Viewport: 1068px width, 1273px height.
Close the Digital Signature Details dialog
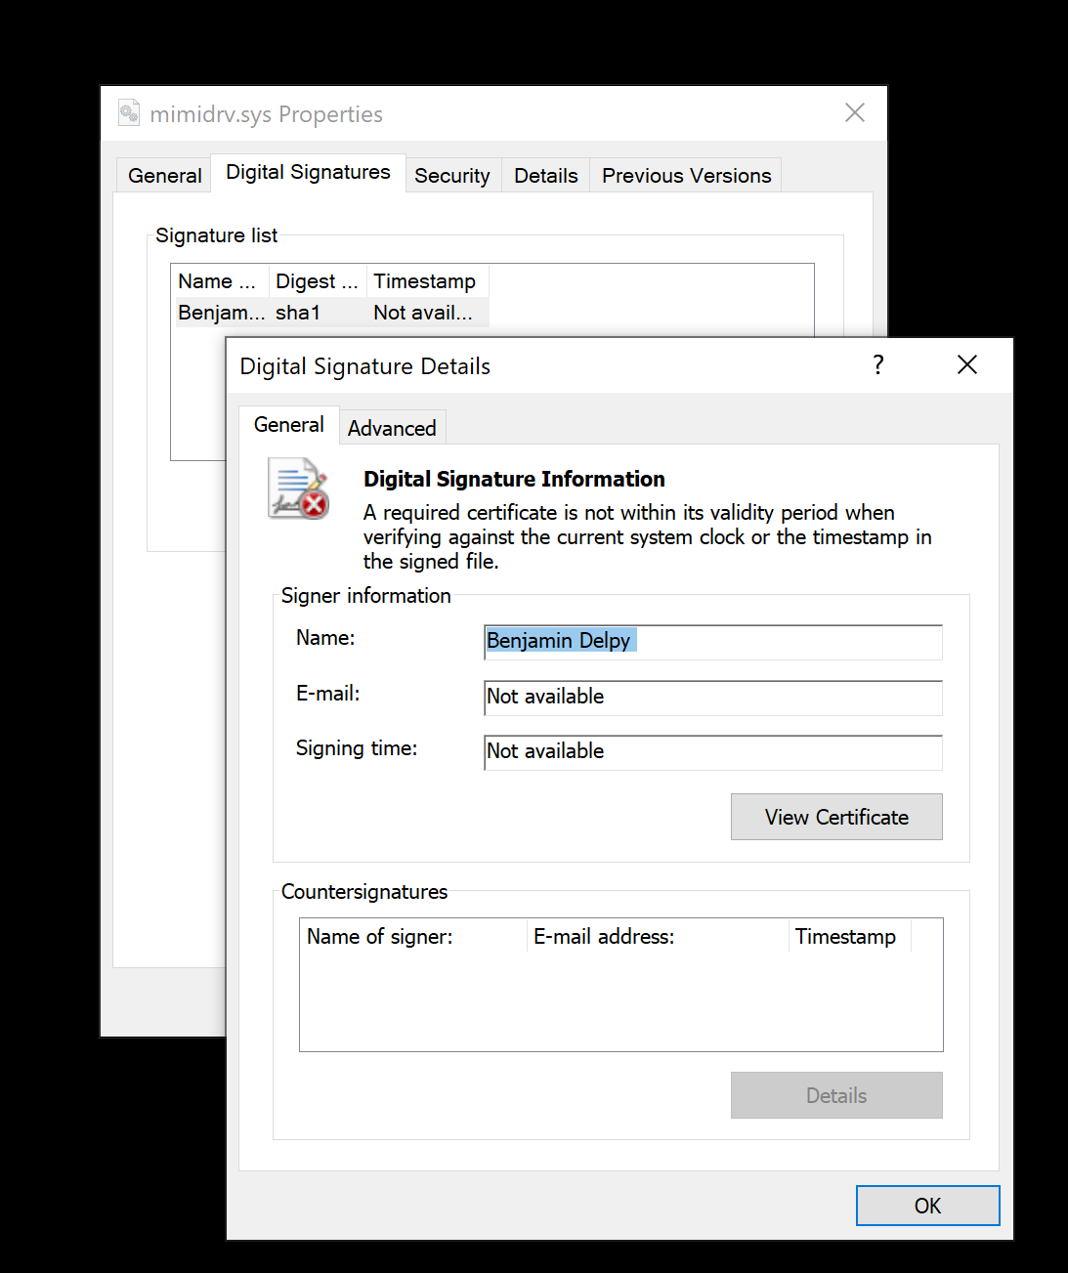pyautogui.click(x=966, y=365)
